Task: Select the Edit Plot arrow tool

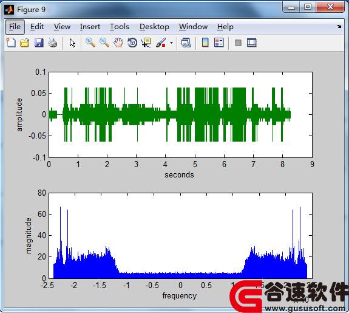Action: 72,43
